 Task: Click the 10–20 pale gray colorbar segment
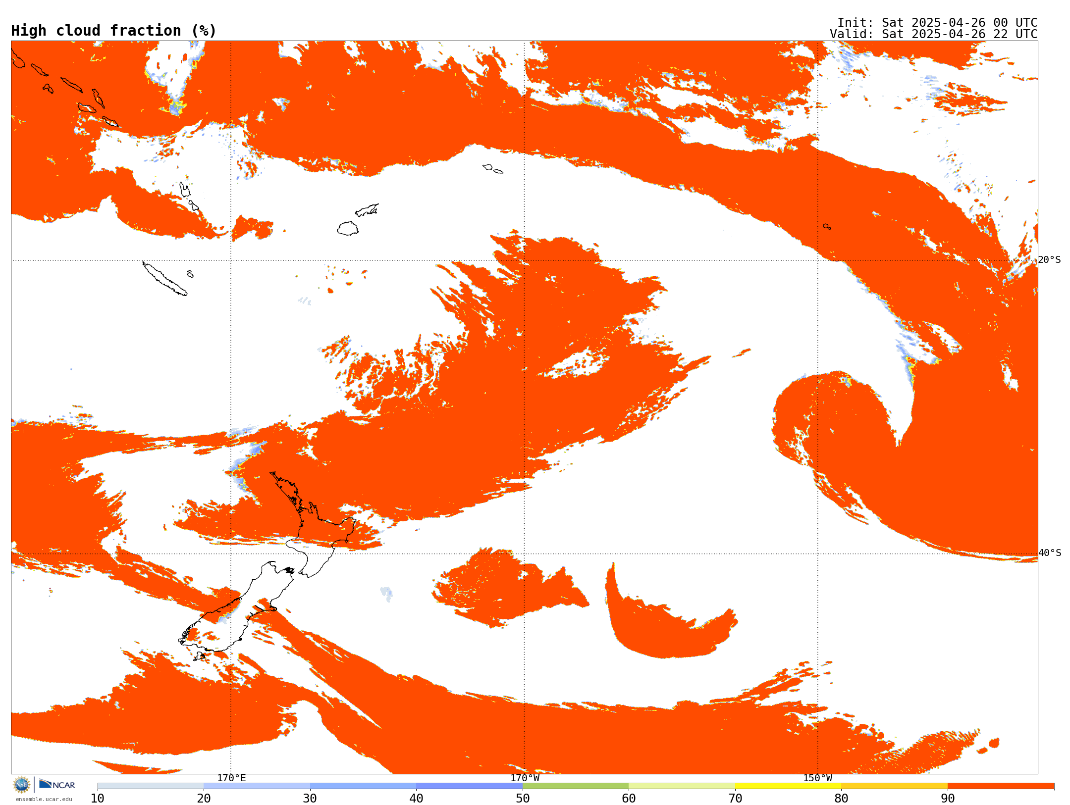pos(151,786)
